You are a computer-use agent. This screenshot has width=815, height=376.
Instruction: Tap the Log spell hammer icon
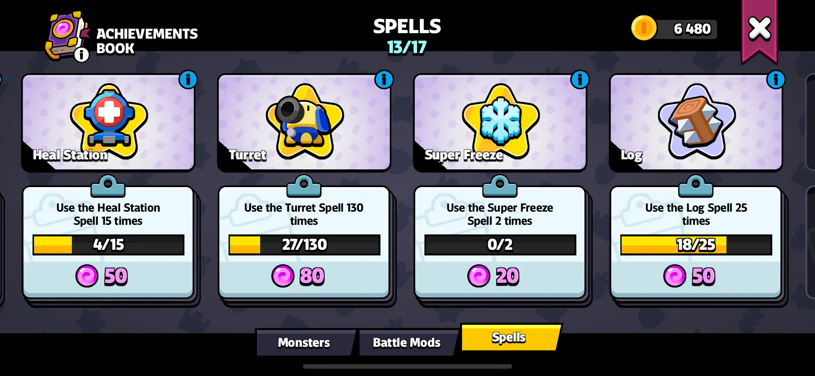696,120
